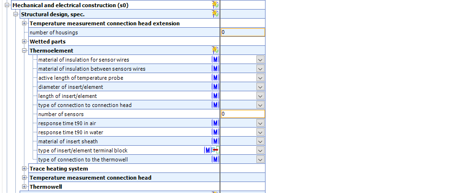Click the M icon for diameter of insert/element

[x=215, y=87]
